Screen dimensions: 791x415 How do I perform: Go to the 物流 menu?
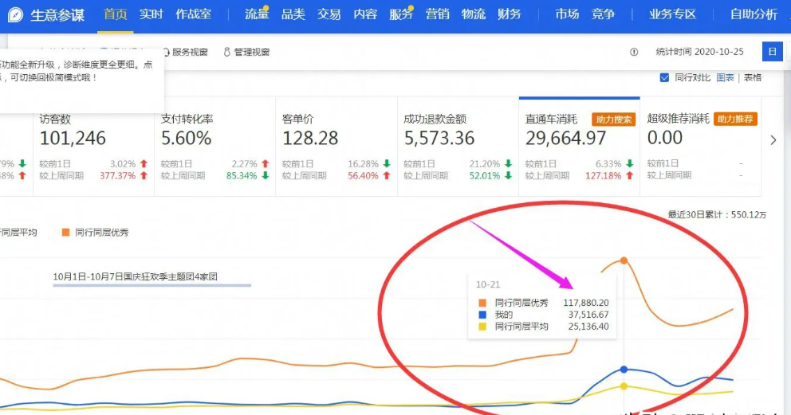click(x=473, y=14)
